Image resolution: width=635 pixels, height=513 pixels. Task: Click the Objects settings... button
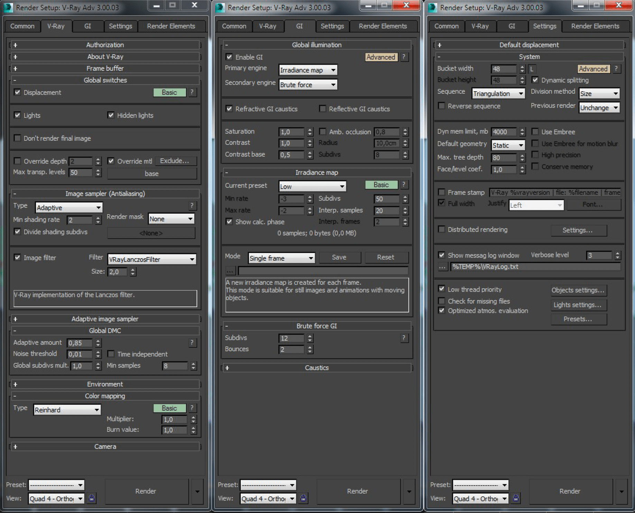(578, 290)
